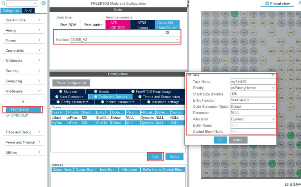Open the Interface CMSIS_V2 dropdown
Viewport: 301px width, 187px height.
(x=177, y=40)
